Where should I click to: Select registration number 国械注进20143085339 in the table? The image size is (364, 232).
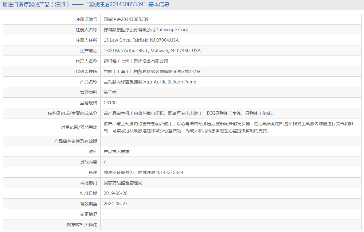coord(126,20)
